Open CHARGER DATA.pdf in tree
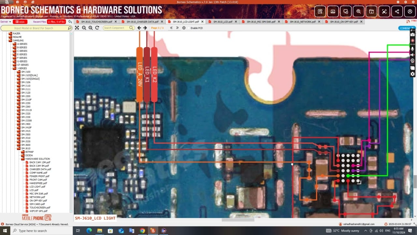 [x=40, y=169]
